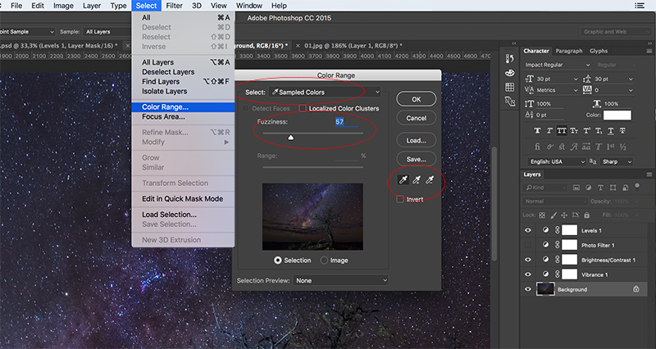Hide the Vibrance 1 layer
This screenshot has width=656, height=349.
tap(528, 274)
